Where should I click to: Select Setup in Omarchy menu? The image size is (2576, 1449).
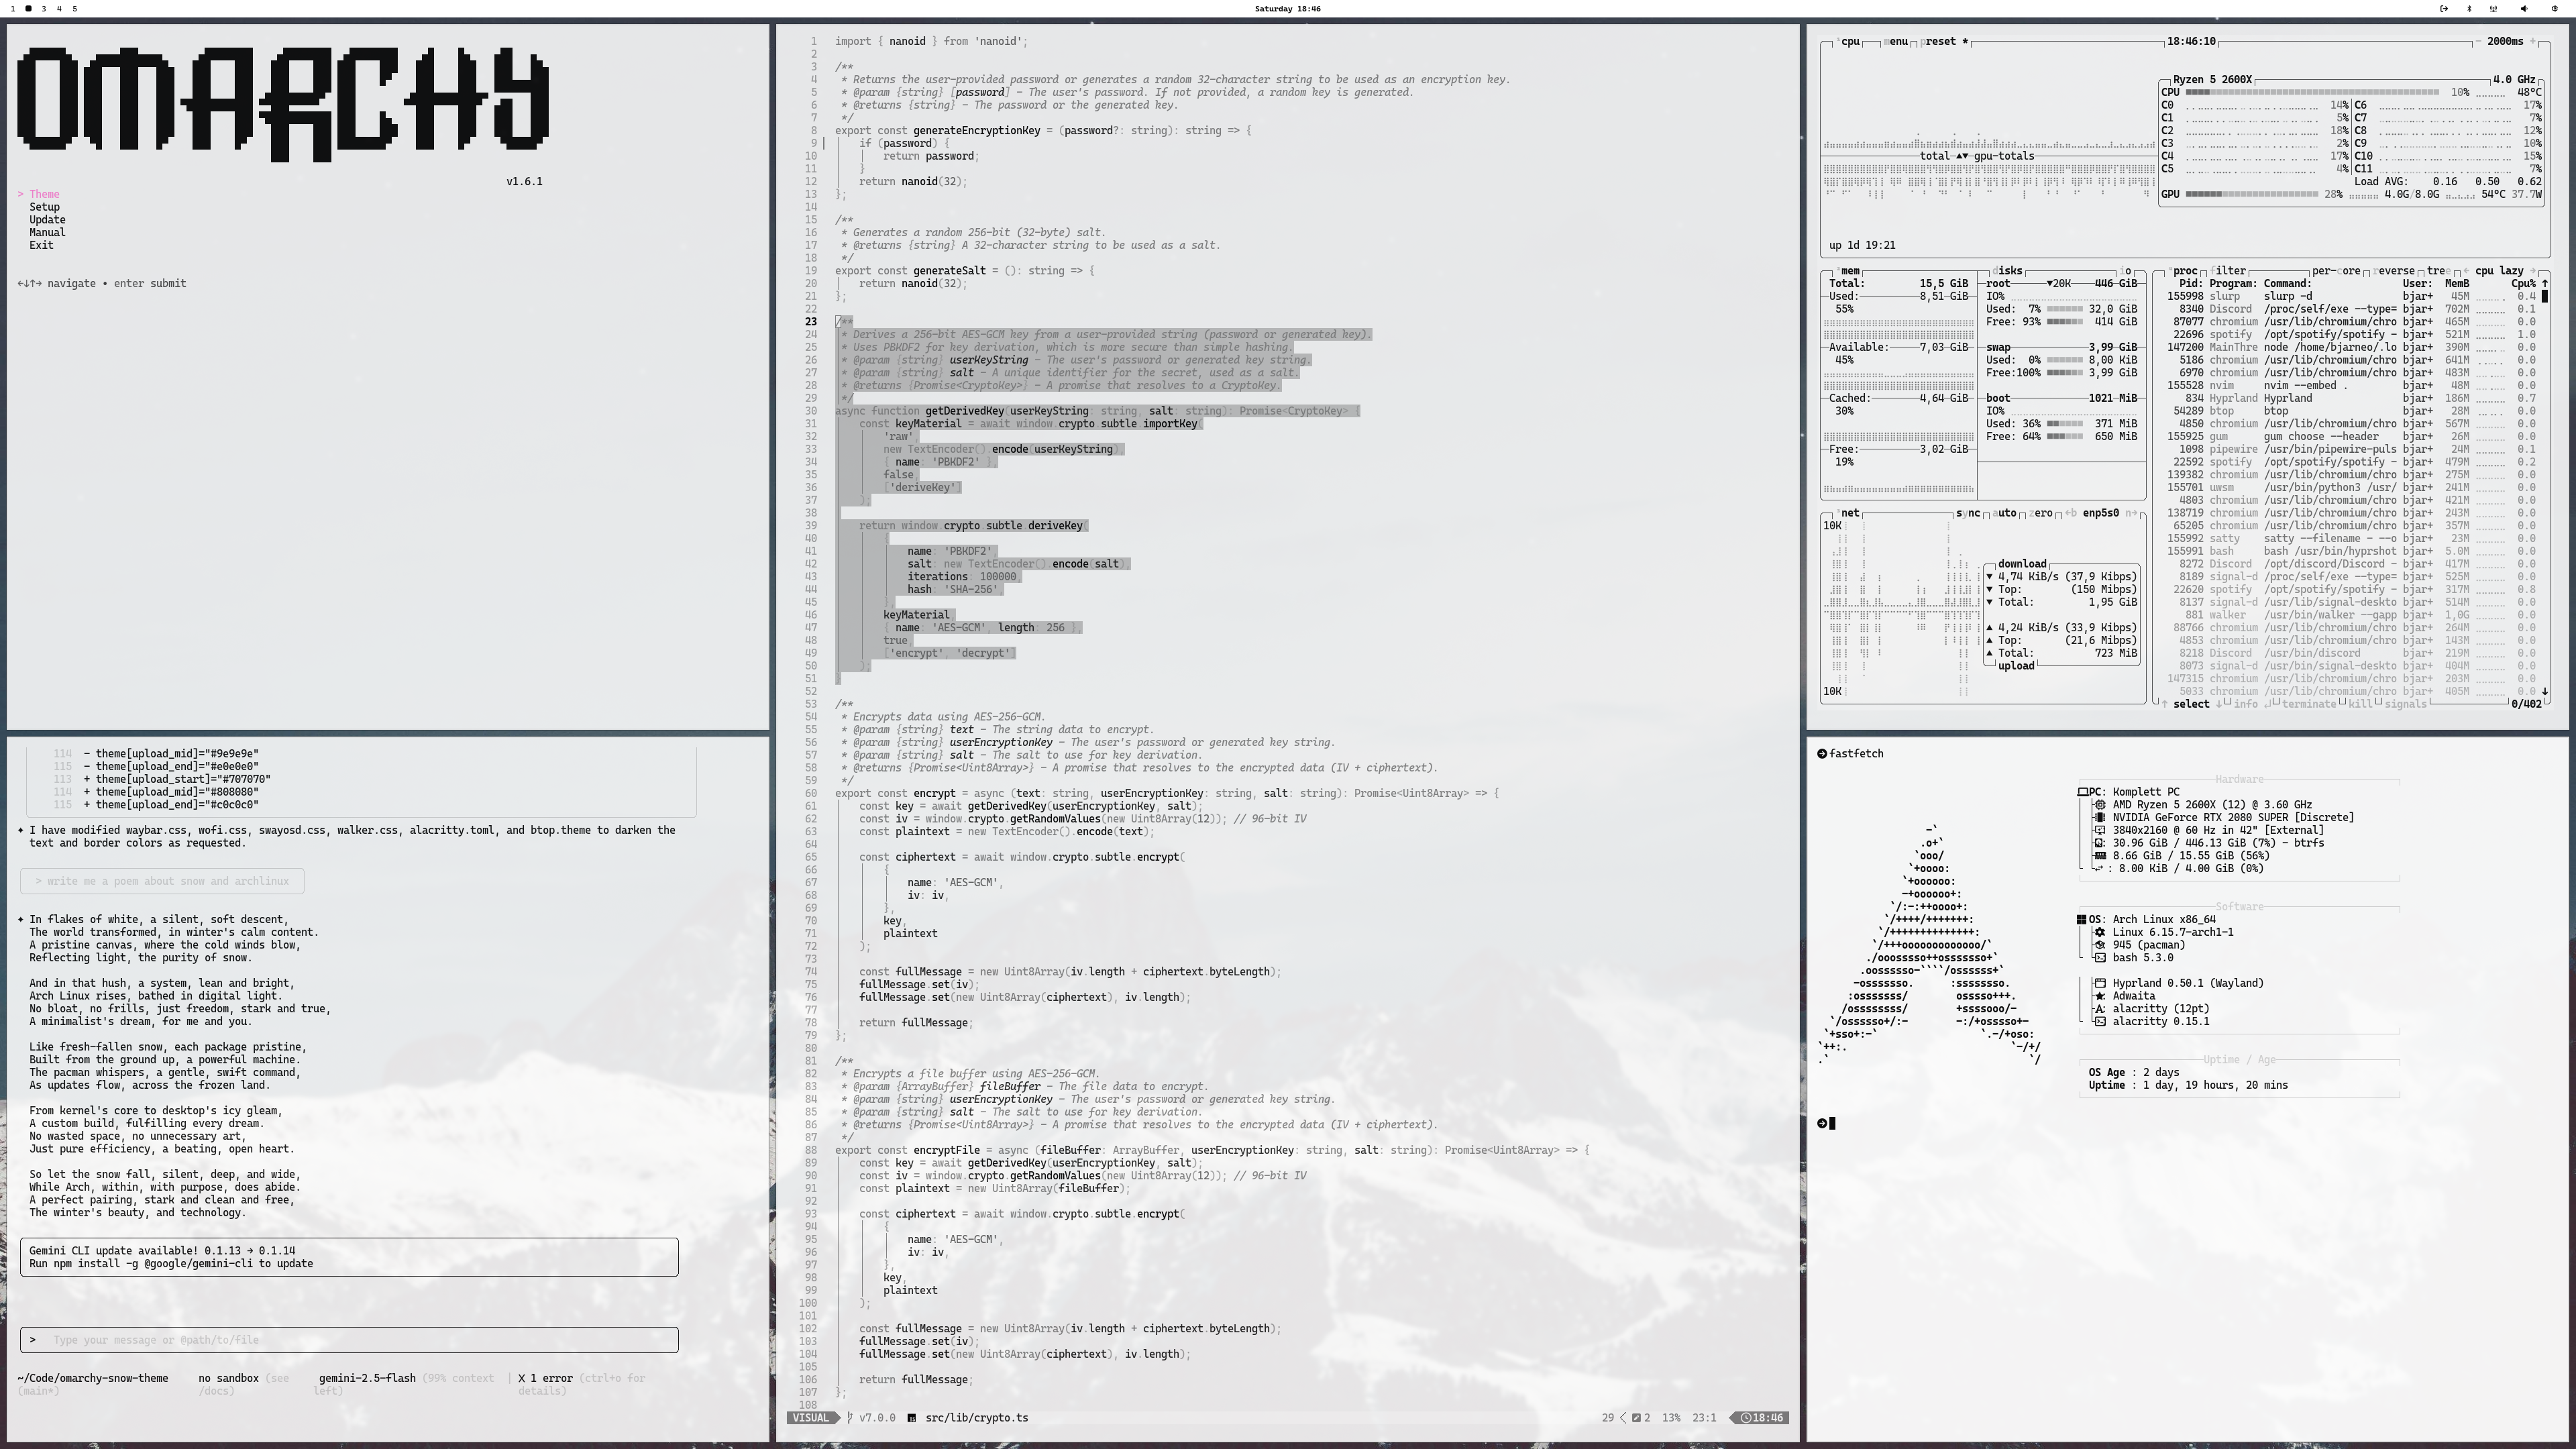pos(44,207)
